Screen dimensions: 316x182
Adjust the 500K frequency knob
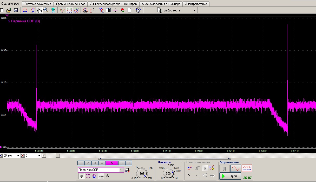coord(169,173)
